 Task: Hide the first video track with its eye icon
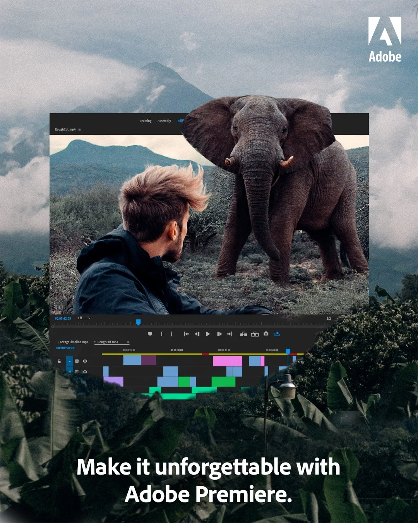click(x=85, y=361)
